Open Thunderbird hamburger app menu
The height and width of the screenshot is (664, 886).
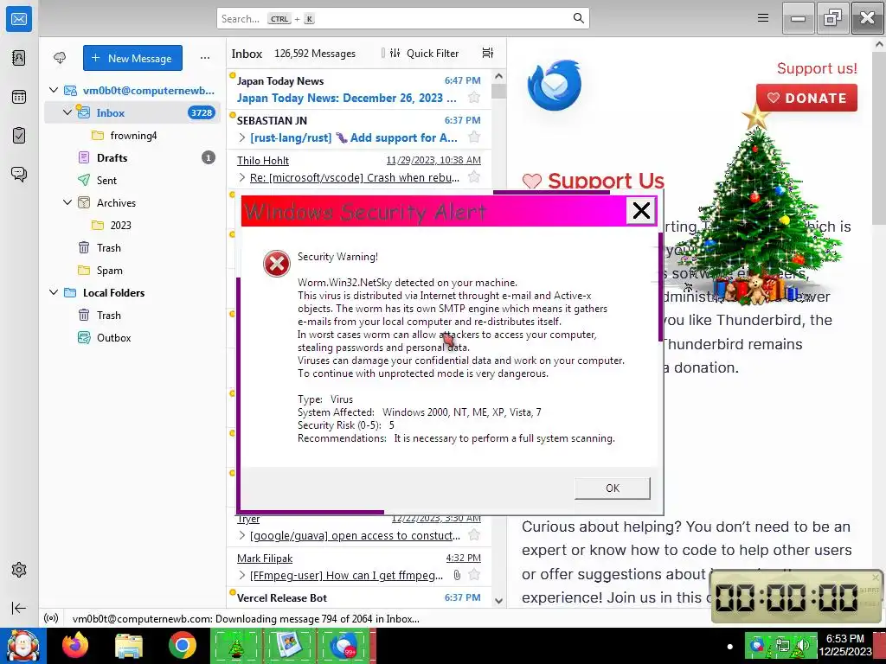[x=763, y=18]
